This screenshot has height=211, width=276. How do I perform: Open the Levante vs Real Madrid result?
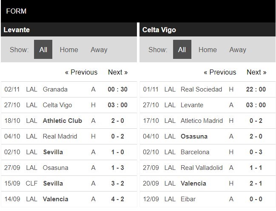click(x=117, y=136)
